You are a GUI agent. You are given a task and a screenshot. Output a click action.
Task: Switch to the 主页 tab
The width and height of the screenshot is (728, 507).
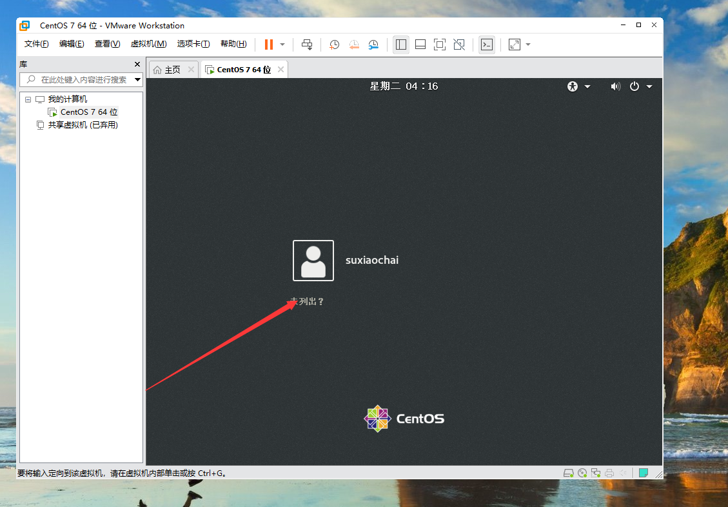point(173,70)
